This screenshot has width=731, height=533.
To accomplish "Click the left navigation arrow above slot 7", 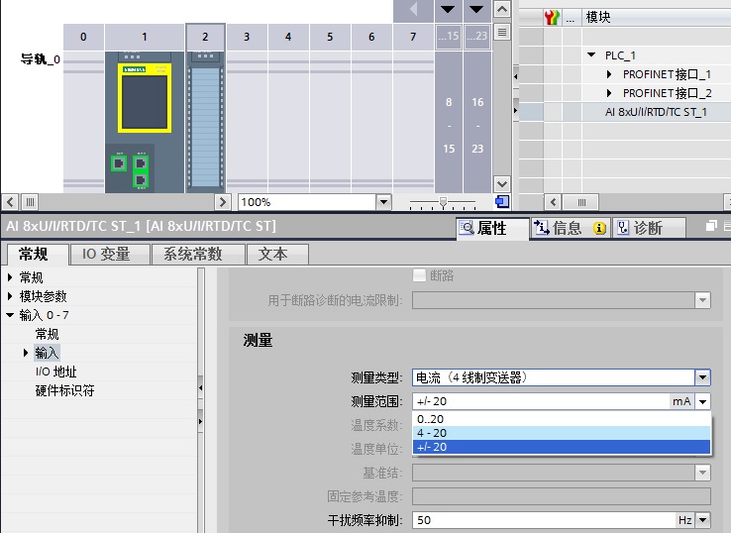I will 413,9.
